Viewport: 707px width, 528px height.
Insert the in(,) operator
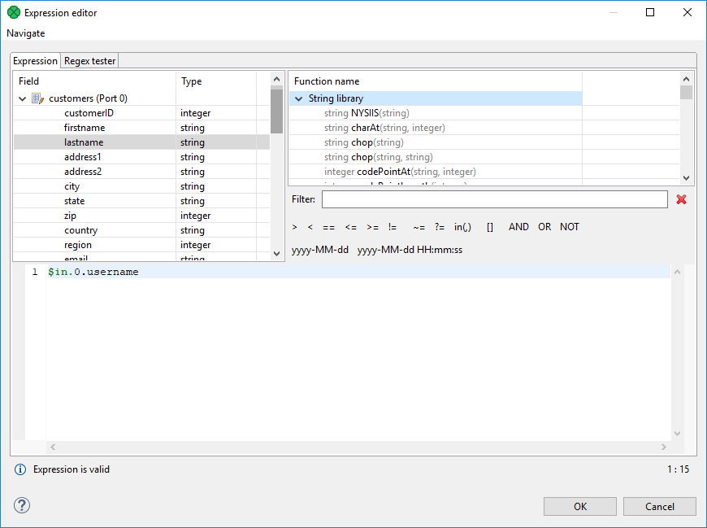point(462,227)
